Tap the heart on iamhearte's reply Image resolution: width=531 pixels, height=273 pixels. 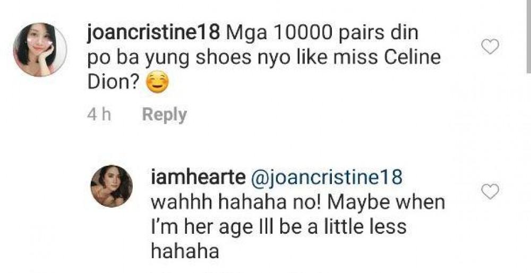490,190
